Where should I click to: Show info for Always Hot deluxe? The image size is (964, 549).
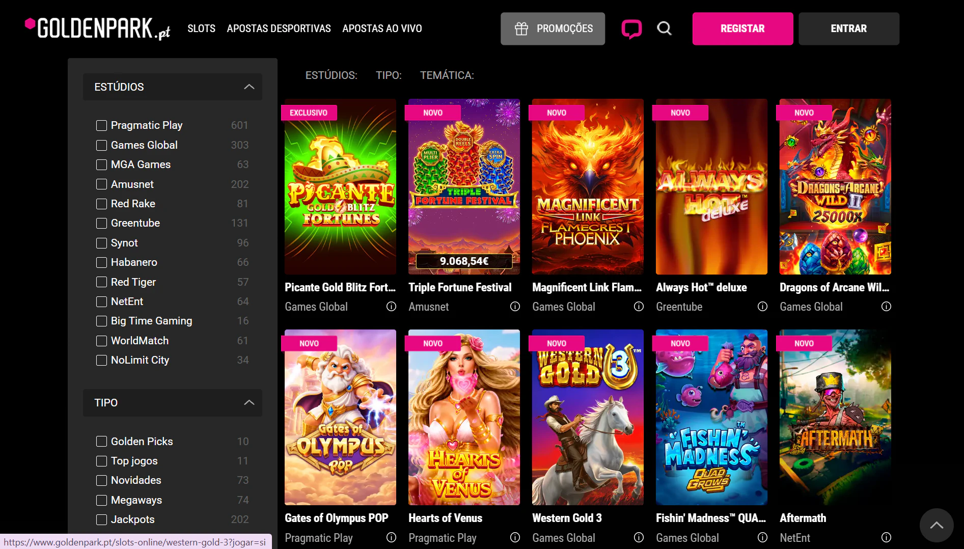pos(762,307)
